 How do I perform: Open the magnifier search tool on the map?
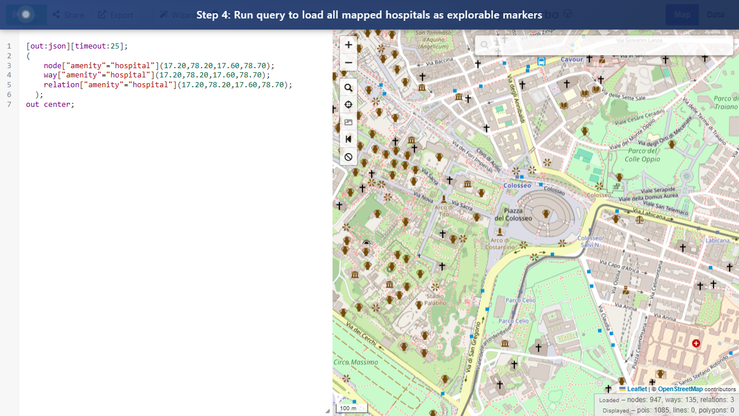348,87
